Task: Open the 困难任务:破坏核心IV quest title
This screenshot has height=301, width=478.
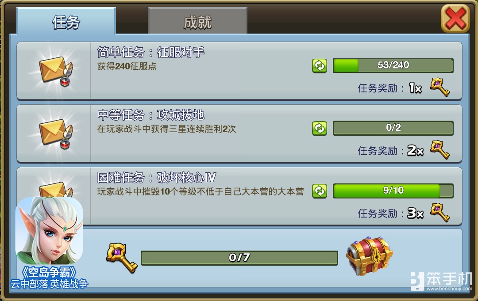Action: (157, 177)
